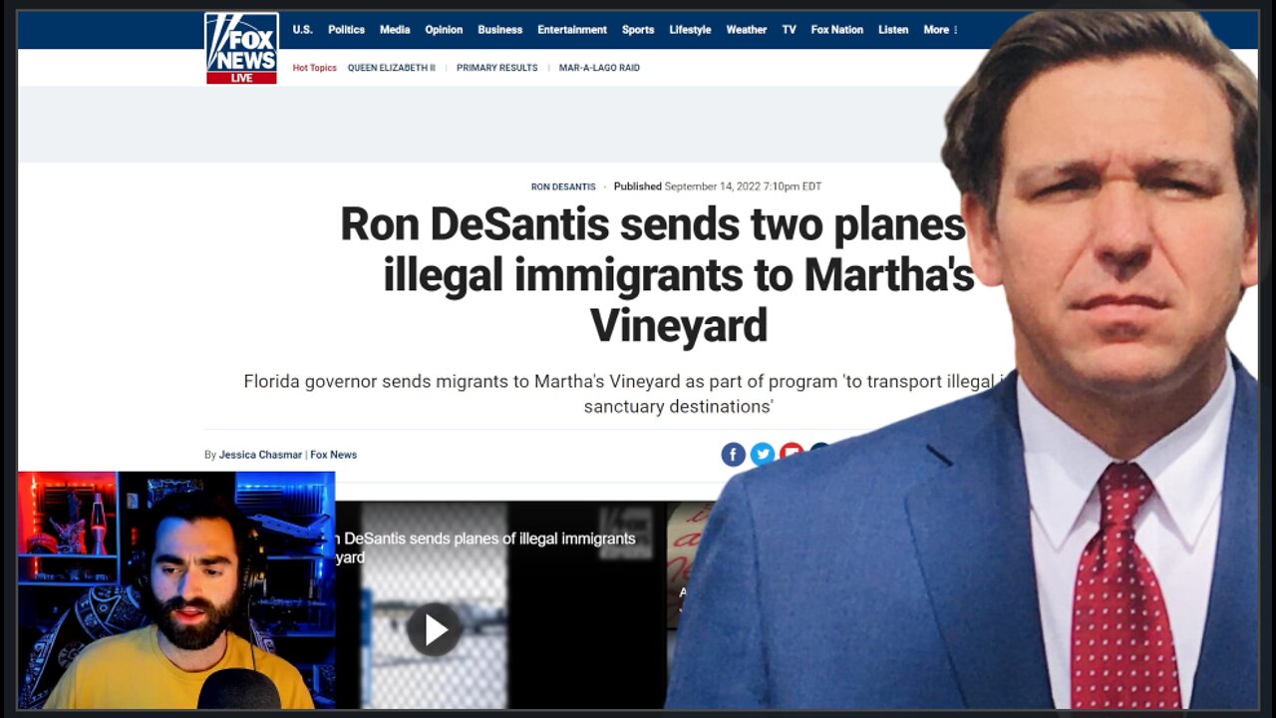Share article via Twitter icon
The image size is (1276, 718).
[x=763, y=455]
